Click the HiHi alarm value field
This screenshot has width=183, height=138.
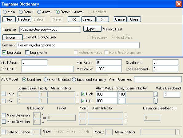[x=107, y=101]
